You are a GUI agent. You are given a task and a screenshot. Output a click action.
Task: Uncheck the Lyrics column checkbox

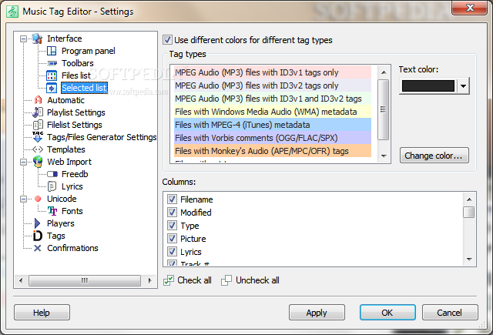(172, 252)
